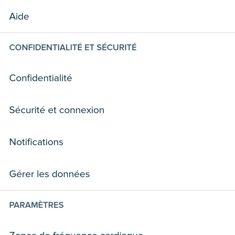The image size is (235, 235).
Task: Tap the Aide link text
Action: (x=19, y=16)
